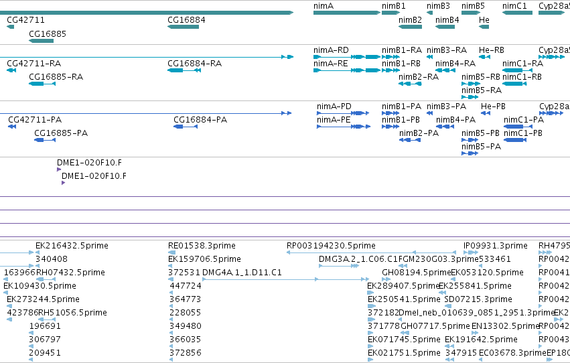Select the EK250541.5prime EST label
The height and width of the screenshot is (363, 570).
(x=404, y=299)
